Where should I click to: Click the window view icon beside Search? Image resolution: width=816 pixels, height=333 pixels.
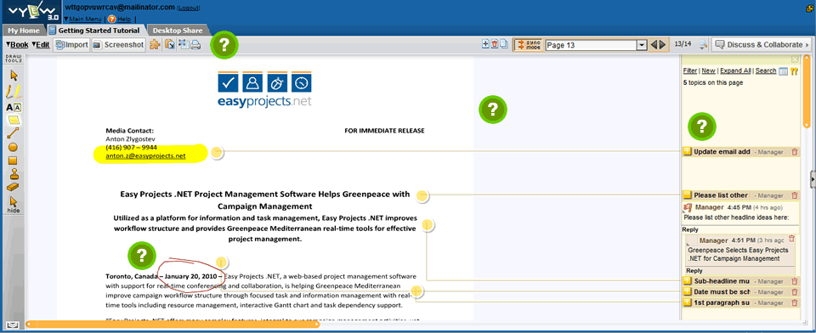783,71
